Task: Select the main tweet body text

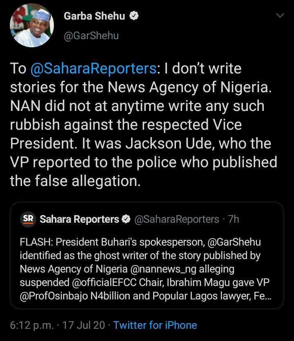Action: pos(143,124)
